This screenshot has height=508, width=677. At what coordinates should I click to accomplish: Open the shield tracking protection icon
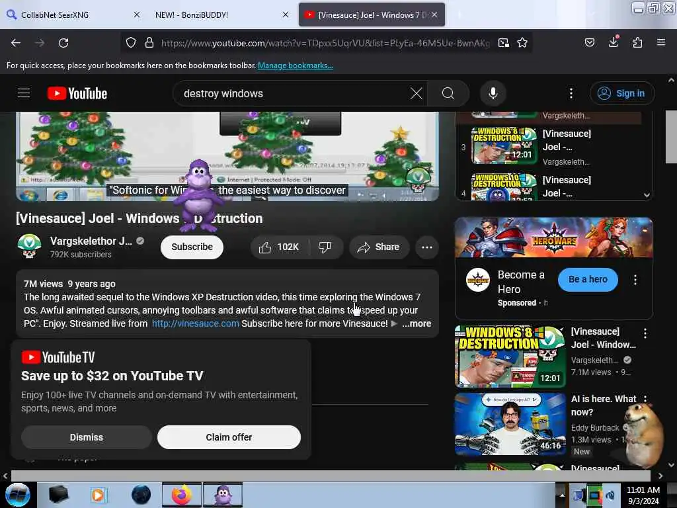point(131,43)
